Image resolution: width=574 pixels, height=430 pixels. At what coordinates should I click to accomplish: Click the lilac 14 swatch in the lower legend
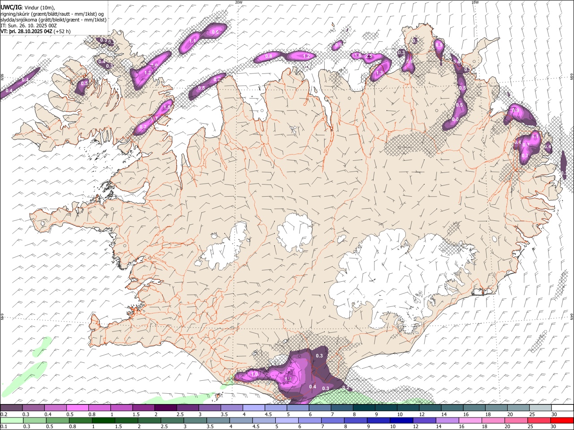pyautogui.click(x=447, y=420)
